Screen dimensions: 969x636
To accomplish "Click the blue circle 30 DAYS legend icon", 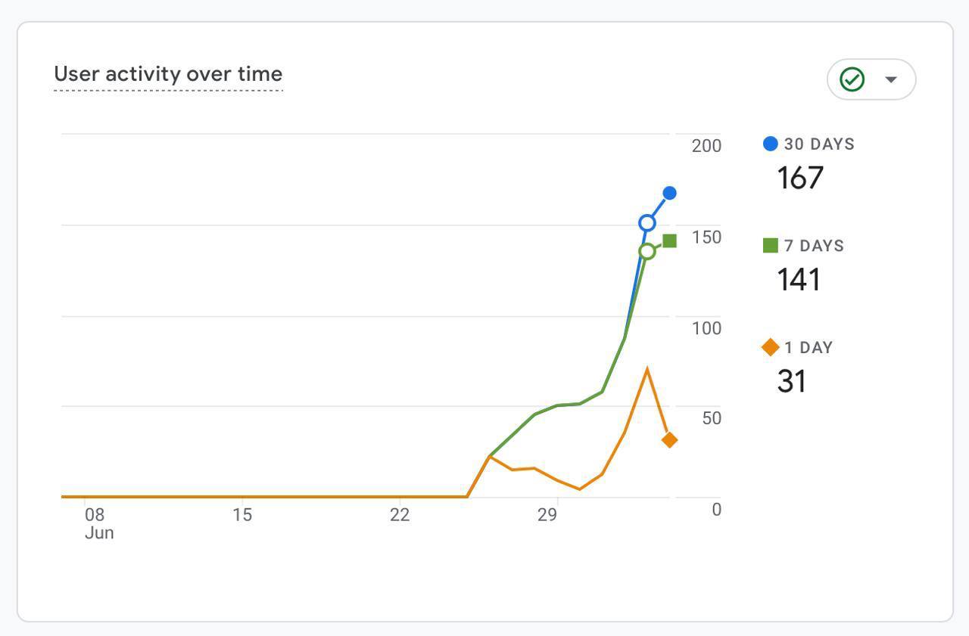I will point(771,144).
